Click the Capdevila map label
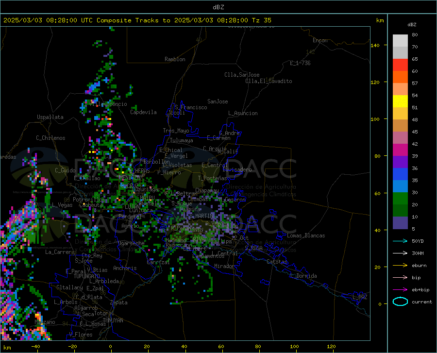Screen dimensions: 437x353 click(143, 112)
